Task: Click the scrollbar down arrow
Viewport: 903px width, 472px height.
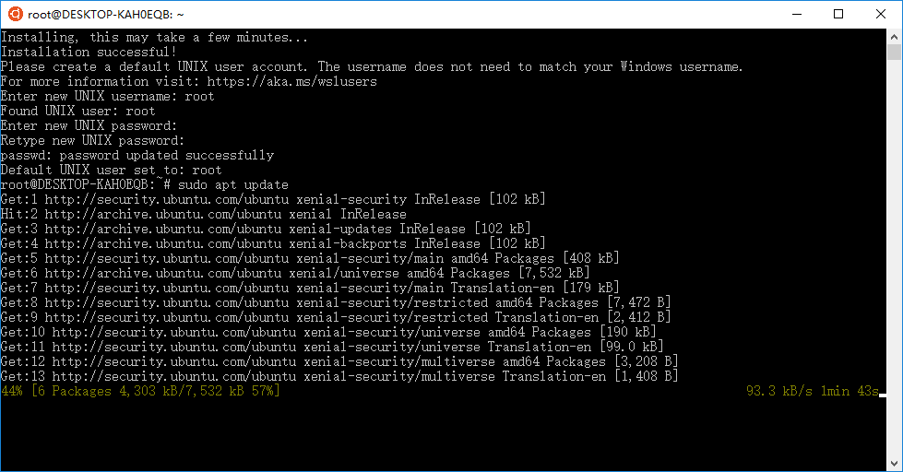Action: pyautogui.click(x=895, y=464)
